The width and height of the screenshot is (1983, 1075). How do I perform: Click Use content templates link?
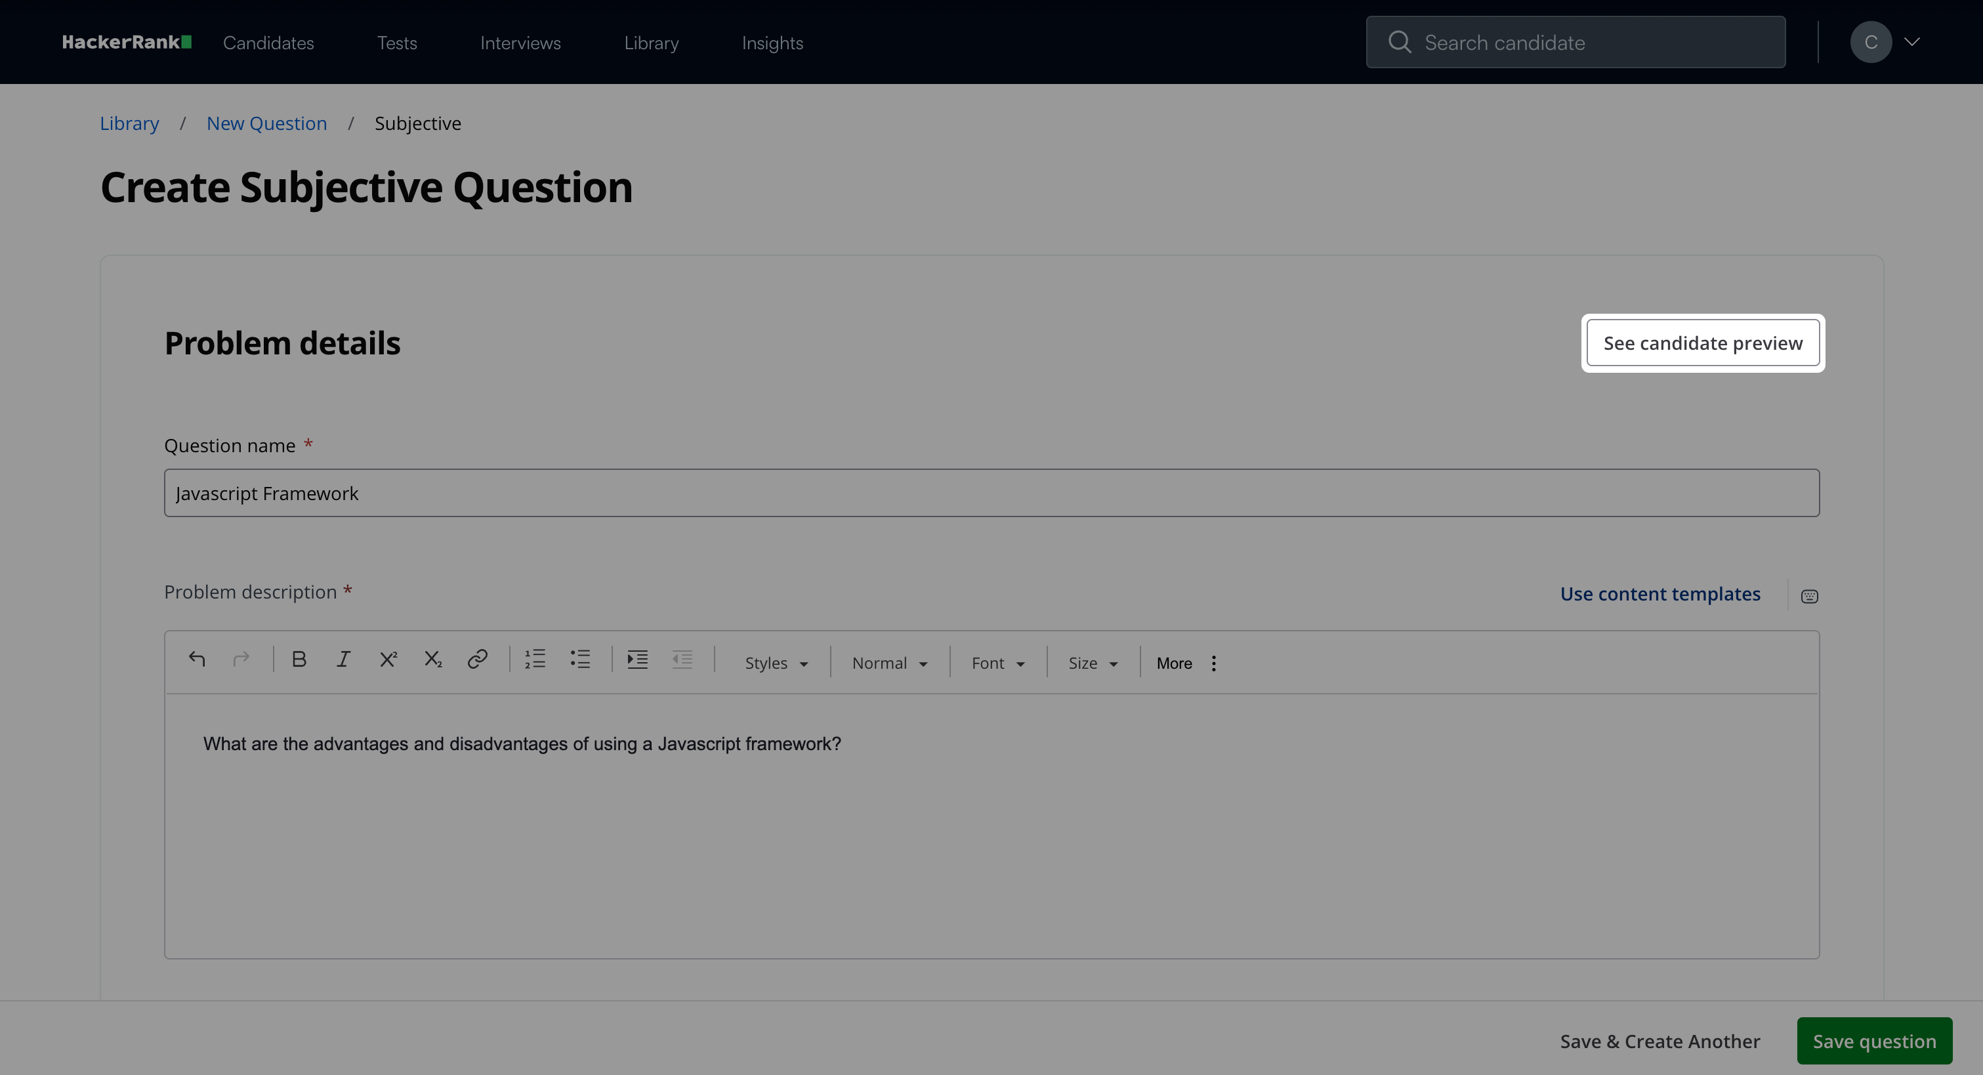coord(1659,595)
